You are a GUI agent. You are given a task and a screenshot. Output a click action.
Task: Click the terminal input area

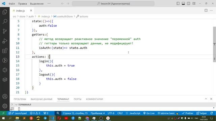[x=113, y=109]
